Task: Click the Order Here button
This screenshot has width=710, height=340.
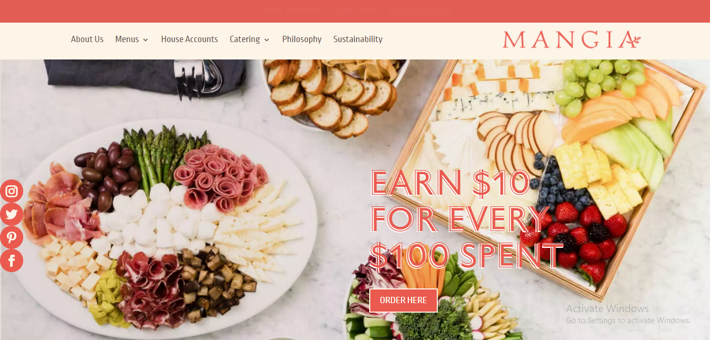Action: coord(404,300)
